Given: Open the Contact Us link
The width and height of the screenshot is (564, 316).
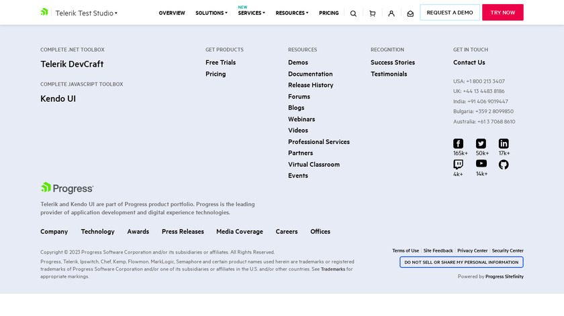Looking at the screenshot, I should [469, 62].
